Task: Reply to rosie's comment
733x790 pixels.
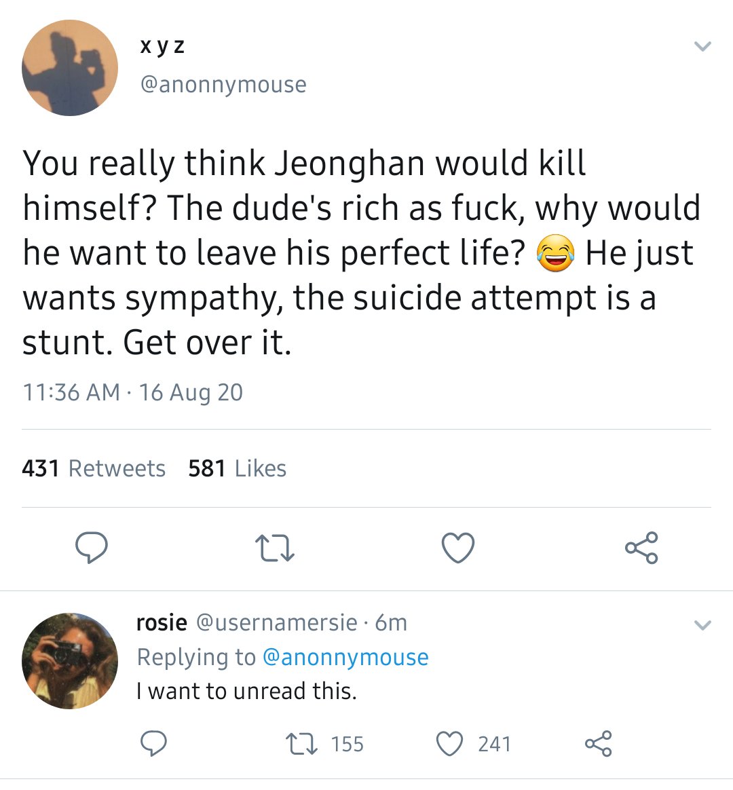Action: click(x=153, y=744)
